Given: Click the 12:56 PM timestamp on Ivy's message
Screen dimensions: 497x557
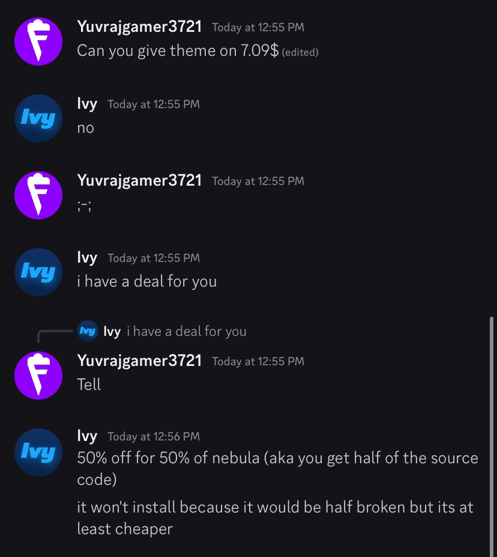Looking at the screenshot, I should pos(154,436).
